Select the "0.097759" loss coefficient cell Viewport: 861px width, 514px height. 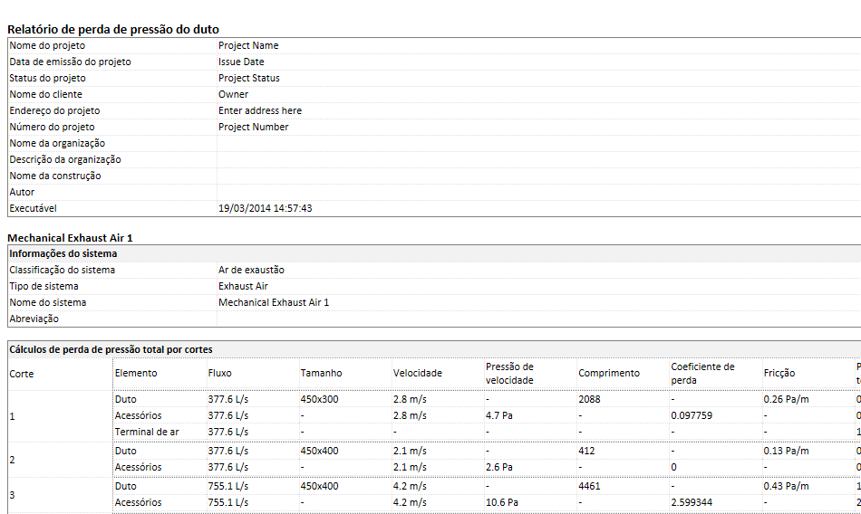pos(692,415)
